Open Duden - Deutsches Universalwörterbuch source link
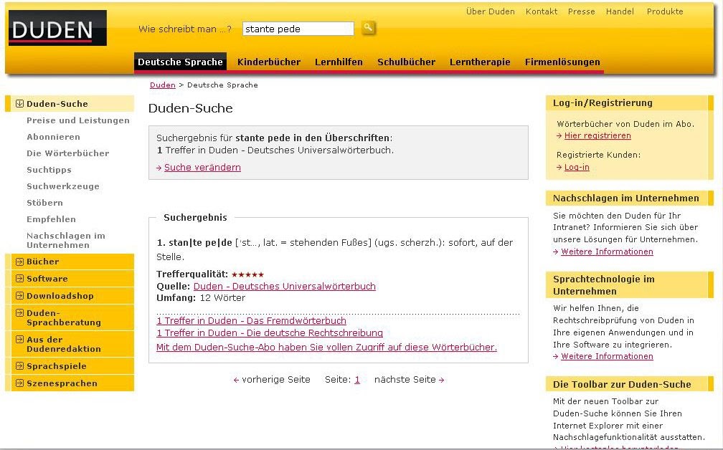 click(x=285, y=286)
